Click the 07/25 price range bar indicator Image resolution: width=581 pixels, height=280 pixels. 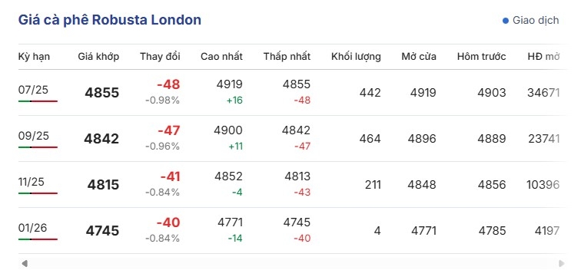point(38,101)
